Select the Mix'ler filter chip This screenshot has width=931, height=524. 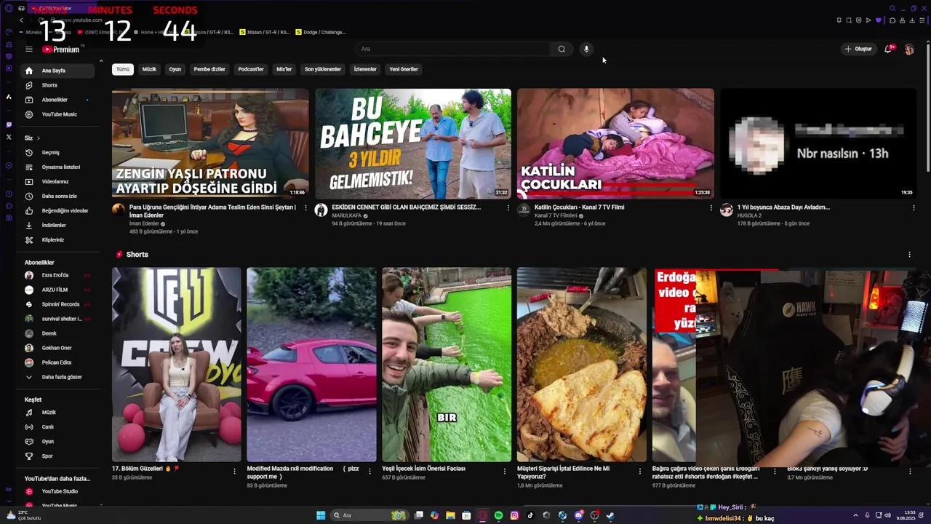(x=284, y=69)
